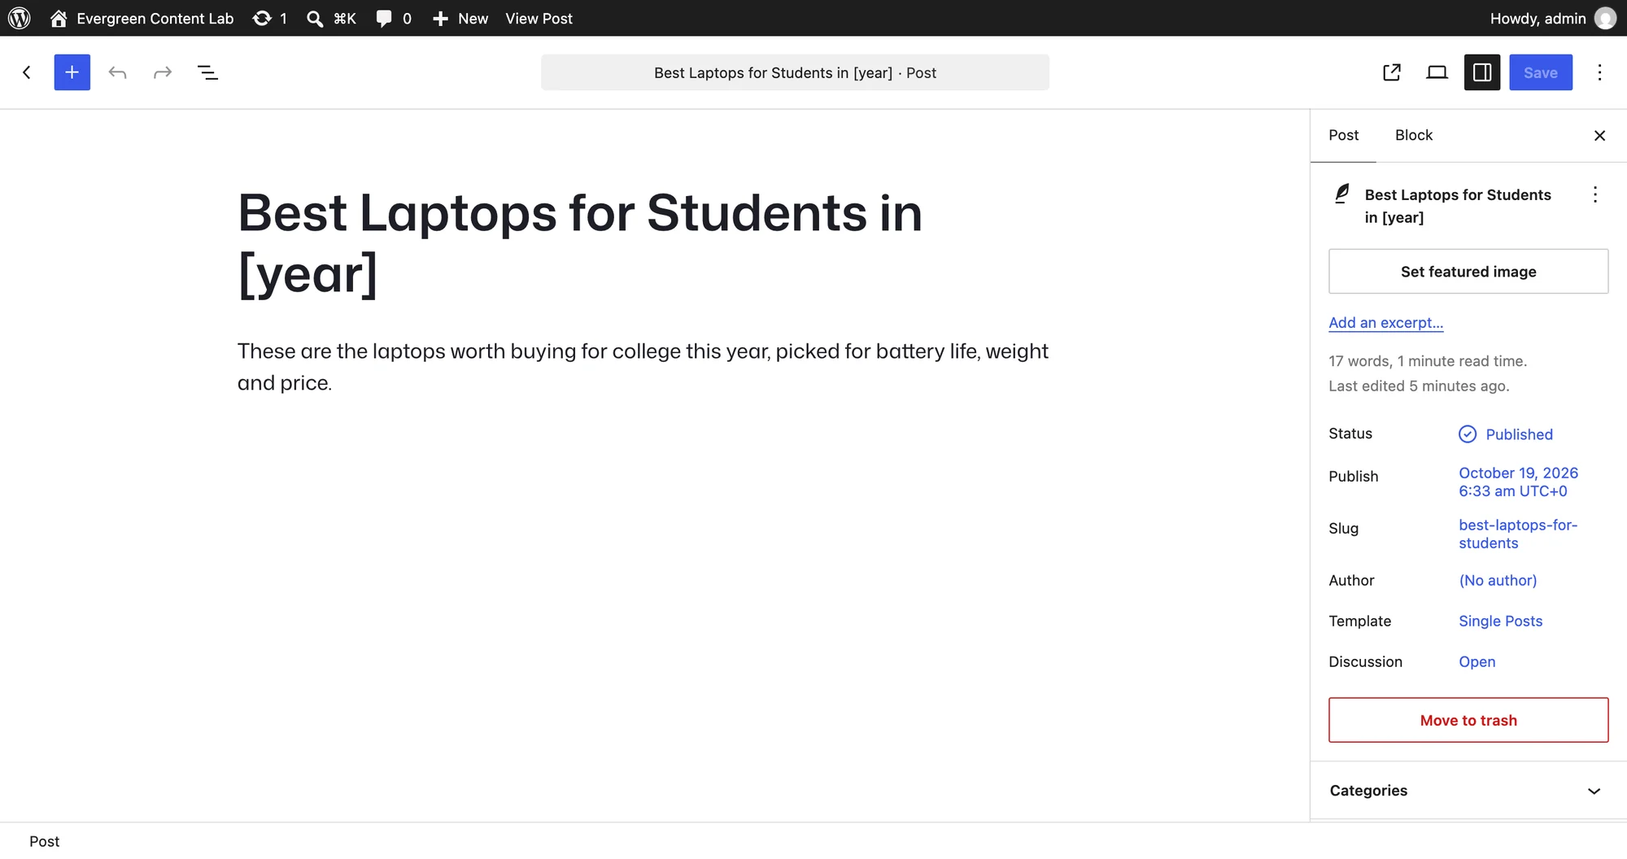Click the house icon in admin bar
The width and height of the screenshot is (1627, 859).
59,18
